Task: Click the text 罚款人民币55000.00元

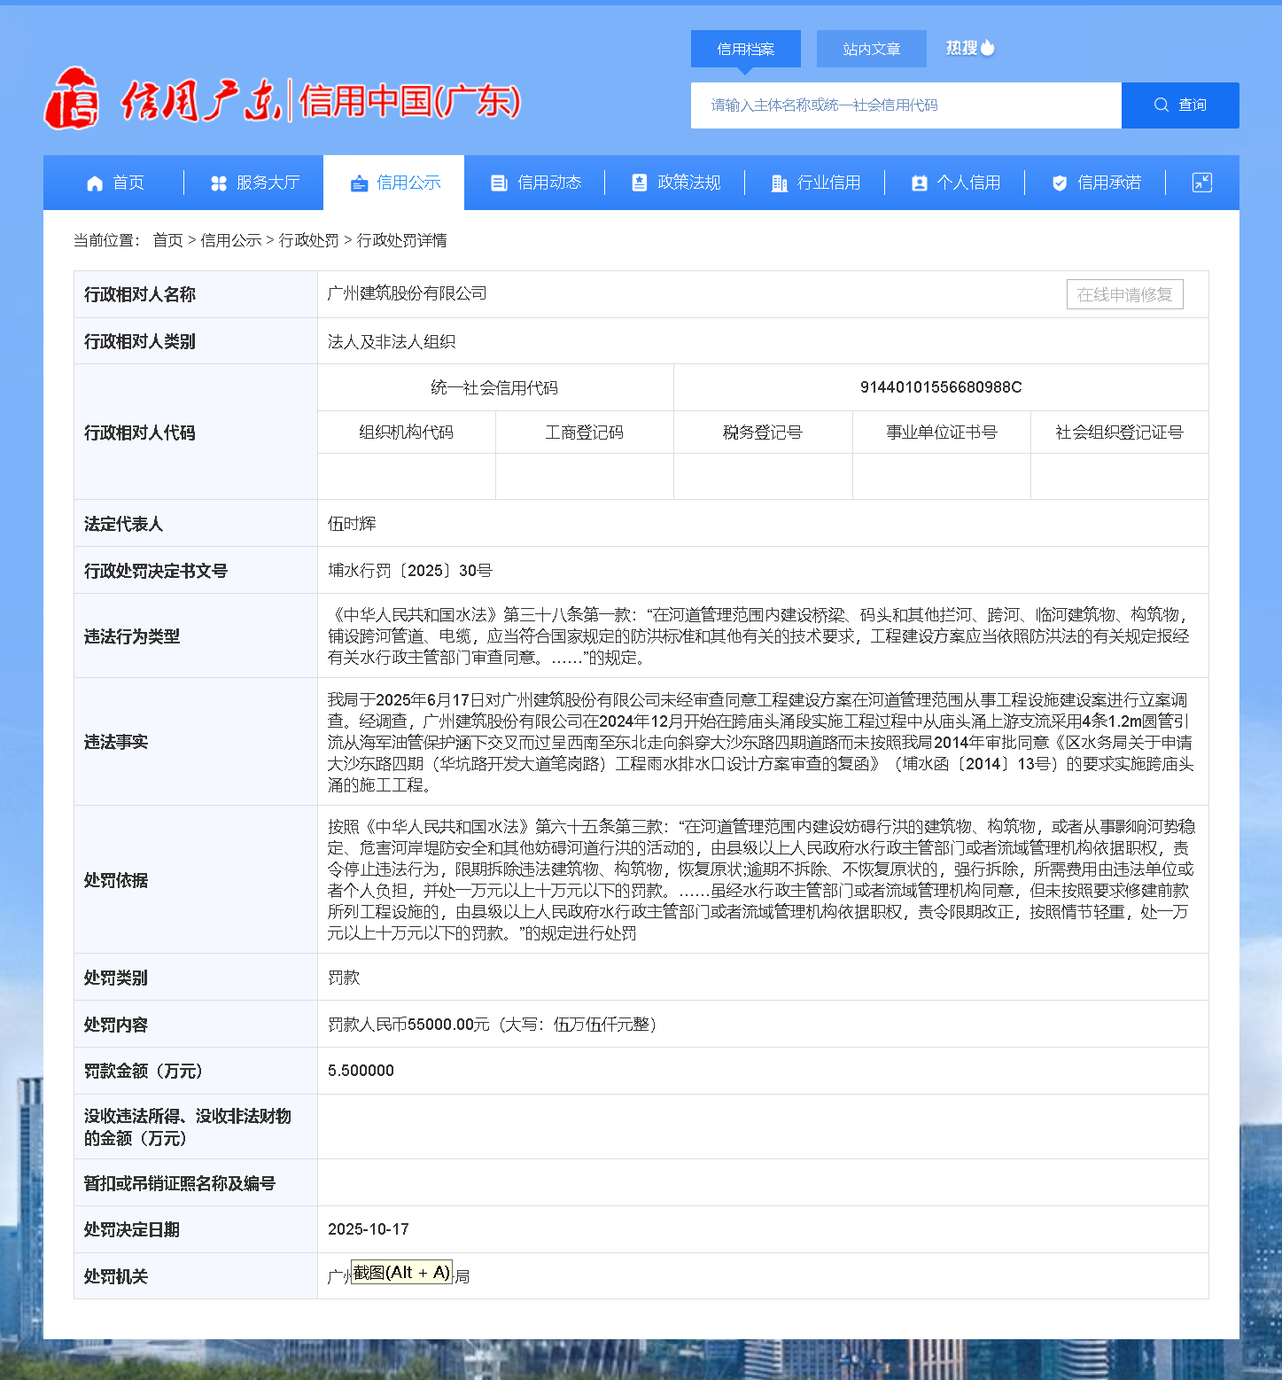Action: click(x=408, y=1025)
